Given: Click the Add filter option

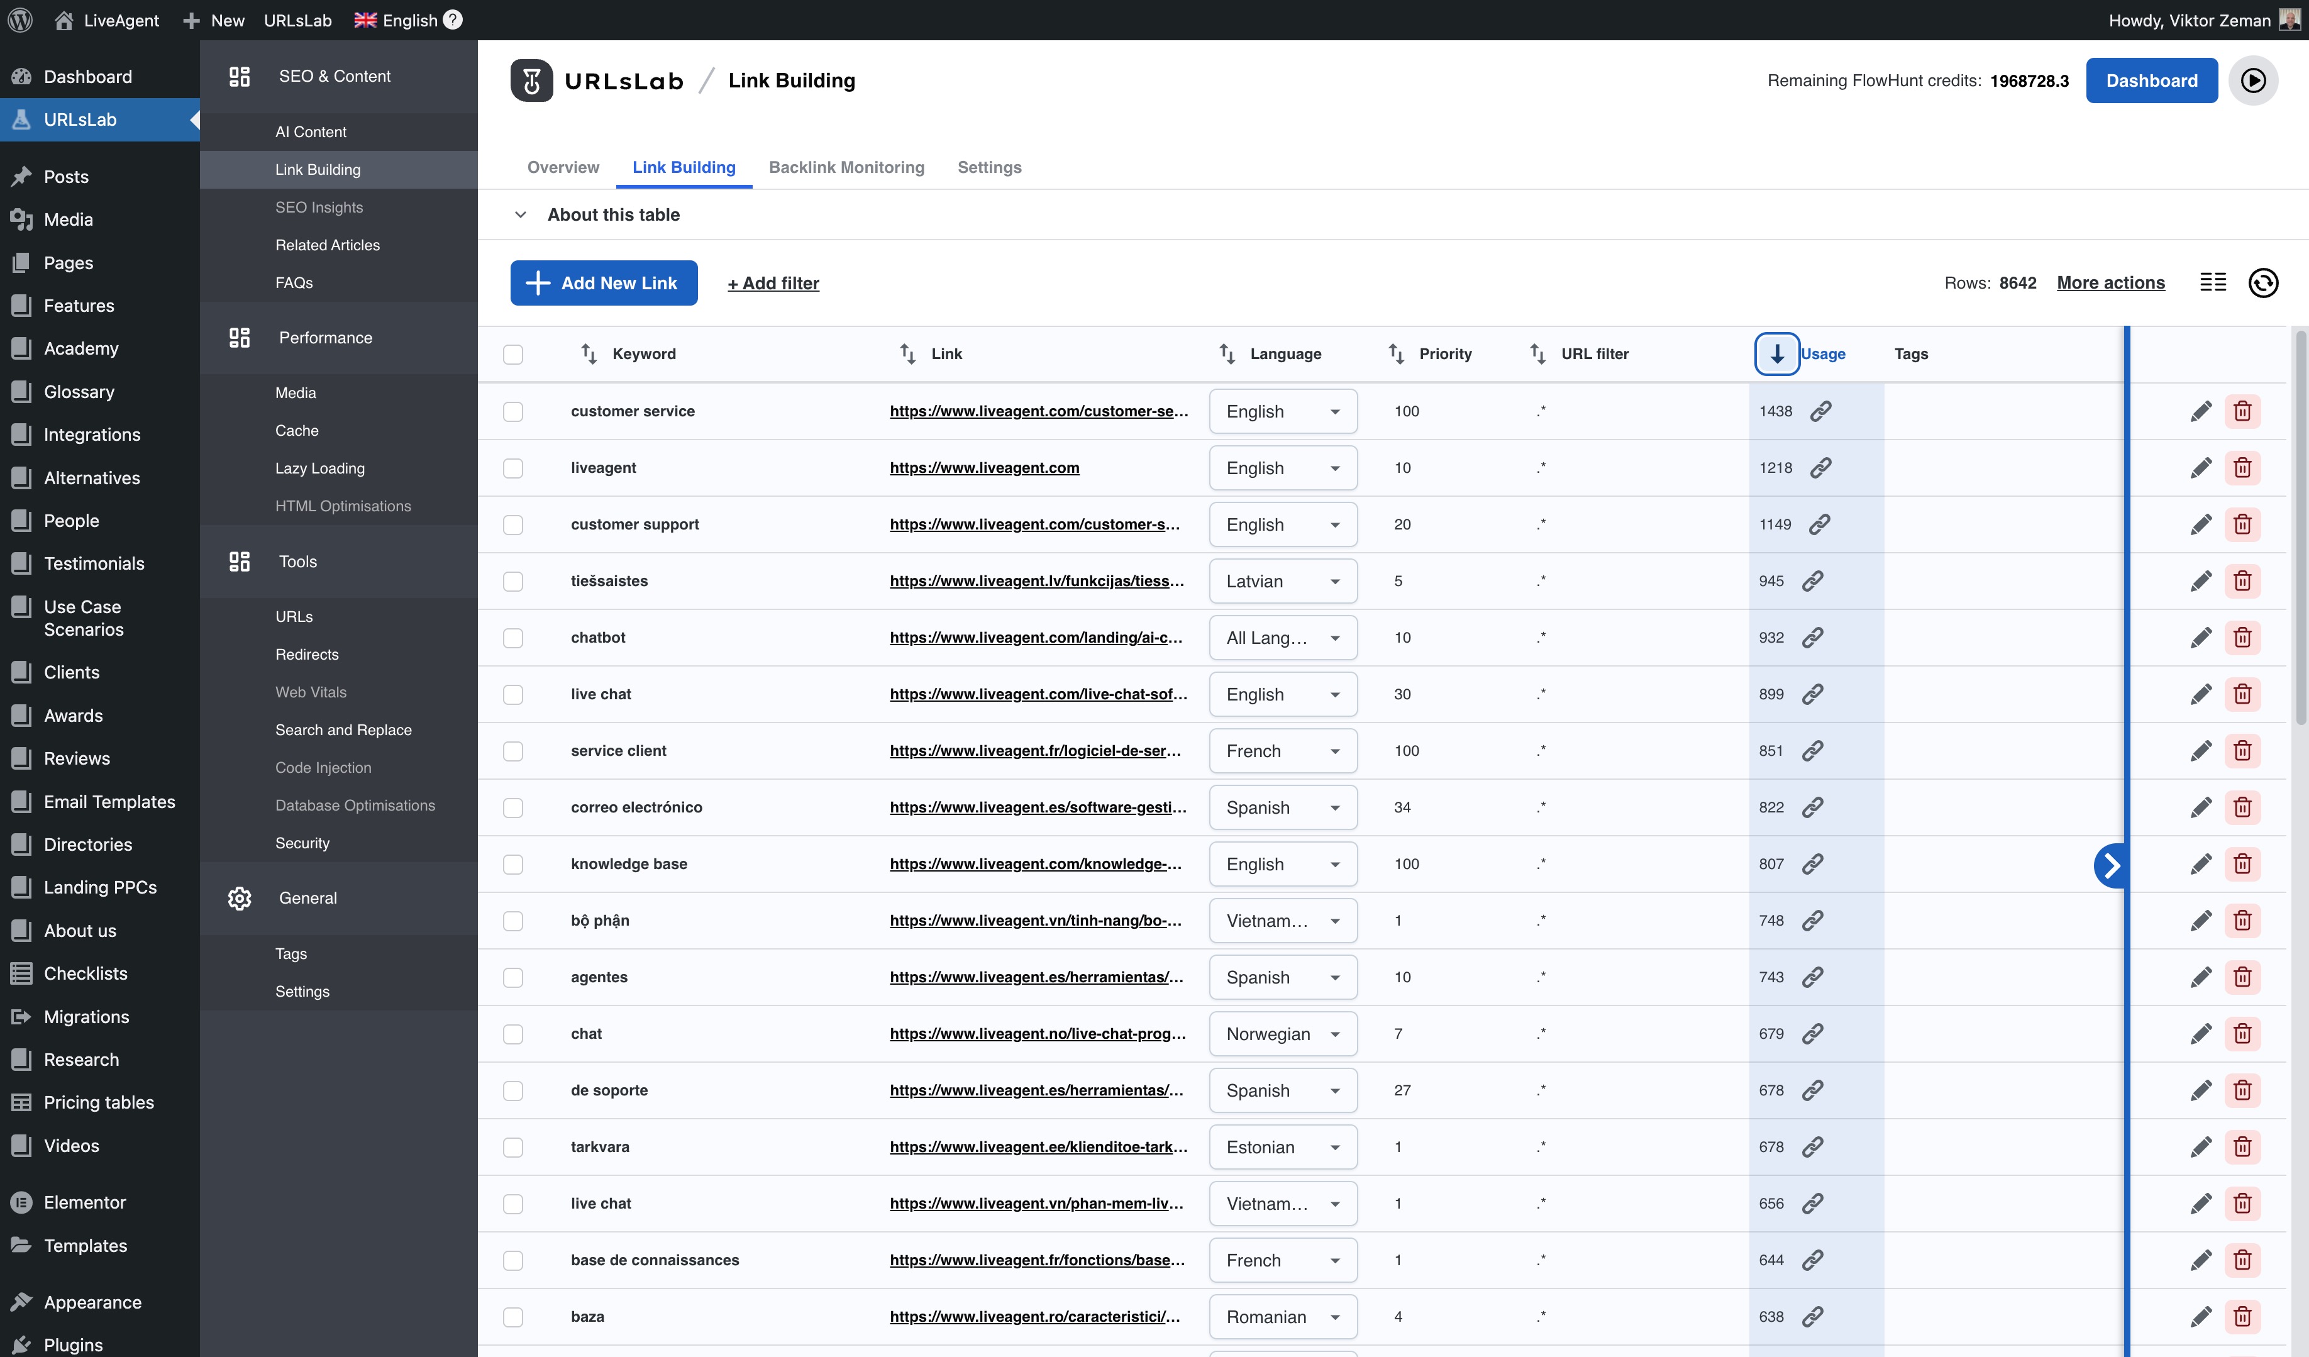Looking at the screenshot, I should [x=772, y=283].
